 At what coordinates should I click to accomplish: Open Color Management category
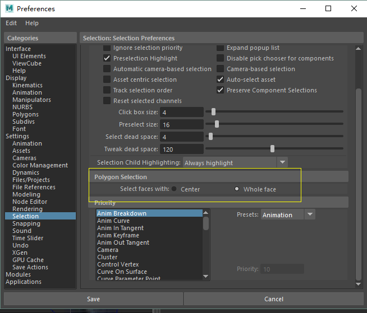click(x=40, y=165)
